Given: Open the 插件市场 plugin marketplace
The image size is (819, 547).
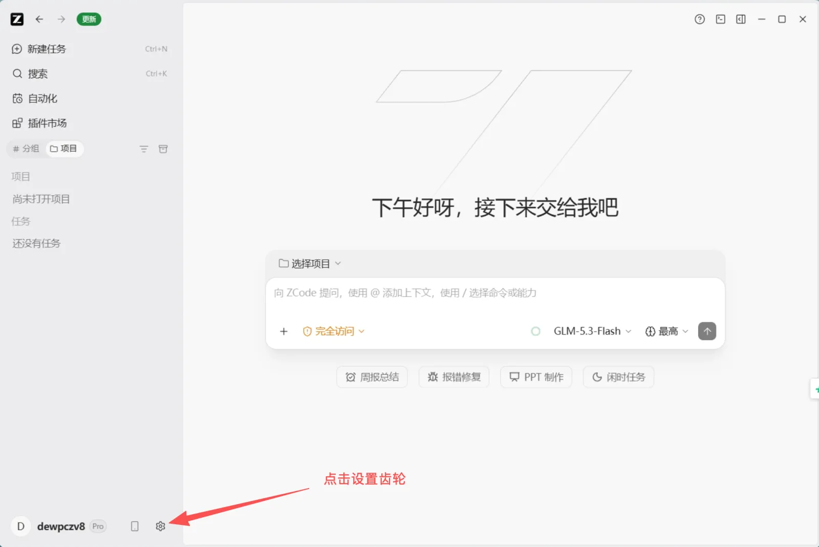Looking at the screenshot, I should [90, 123].
